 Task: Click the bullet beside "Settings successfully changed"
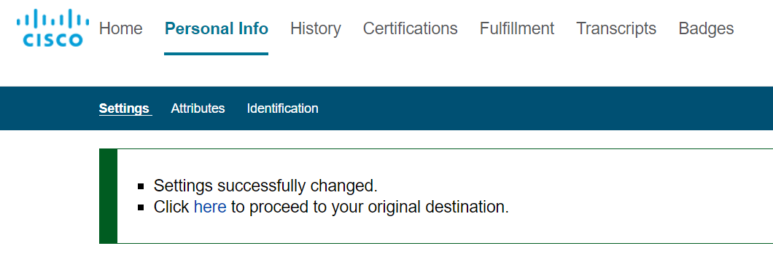pyautogui.click(x=141, y=186)
